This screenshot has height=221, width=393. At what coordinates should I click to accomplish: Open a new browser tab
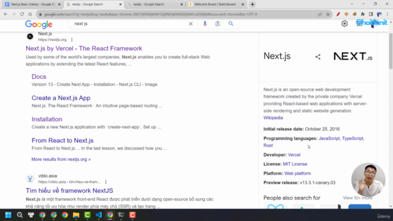(x=252, y=4)
